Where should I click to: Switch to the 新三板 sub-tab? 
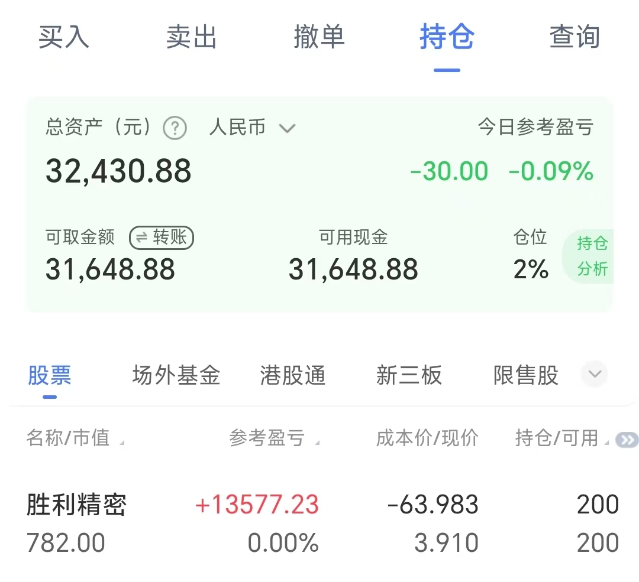(409, 375)
